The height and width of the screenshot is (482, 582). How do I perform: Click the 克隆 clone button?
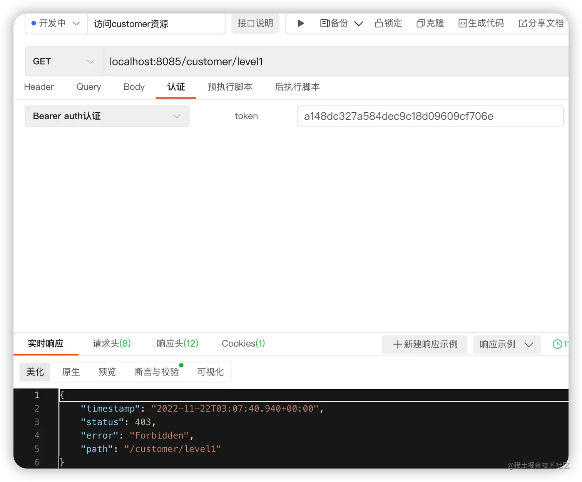(430, 23)
